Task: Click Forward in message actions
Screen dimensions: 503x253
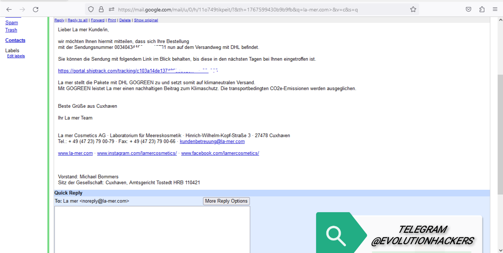Action: coord(97,20)
